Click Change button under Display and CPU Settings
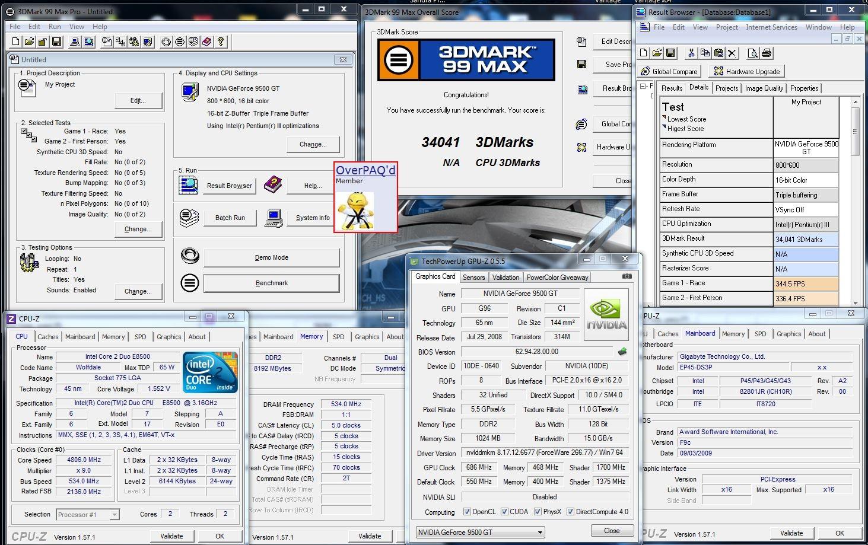Image resolution: width=868 pixels, height=545 pixels. [x=313, y=144]
